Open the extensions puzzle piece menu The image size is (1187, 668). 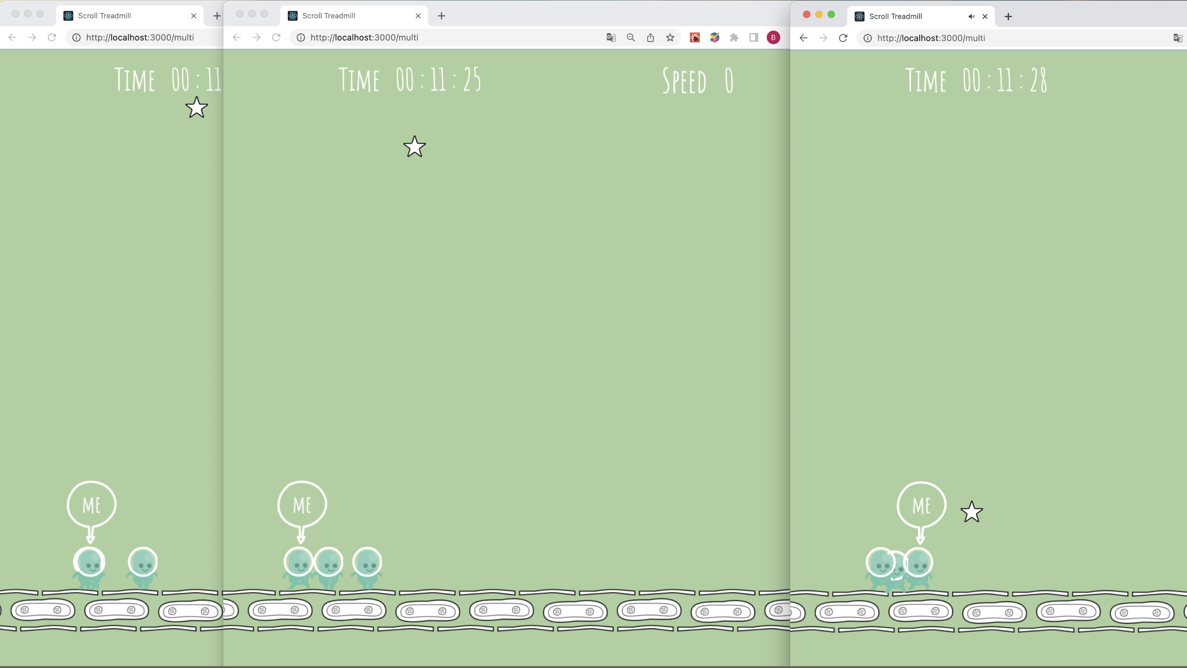pos(734,37)
